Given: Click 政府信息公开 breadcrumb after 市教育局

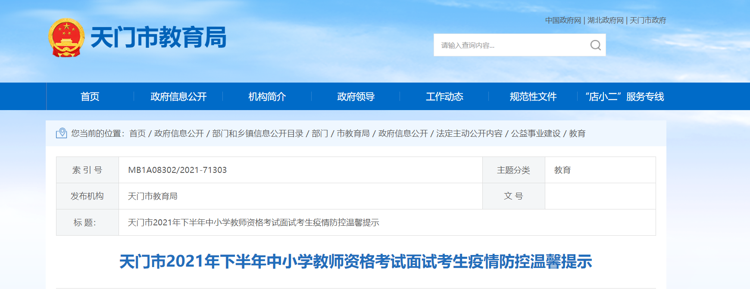Looking at the screenshot, I should tap(403, 133).
